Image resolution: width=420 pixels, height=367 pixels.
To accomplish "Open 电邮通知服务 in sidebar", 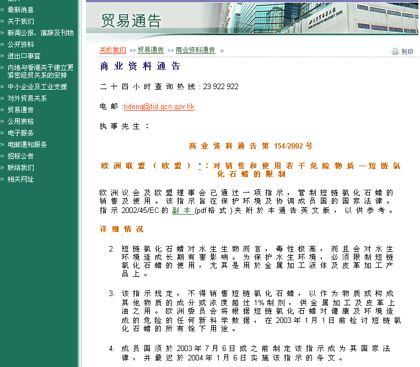I will pos(27,145).
